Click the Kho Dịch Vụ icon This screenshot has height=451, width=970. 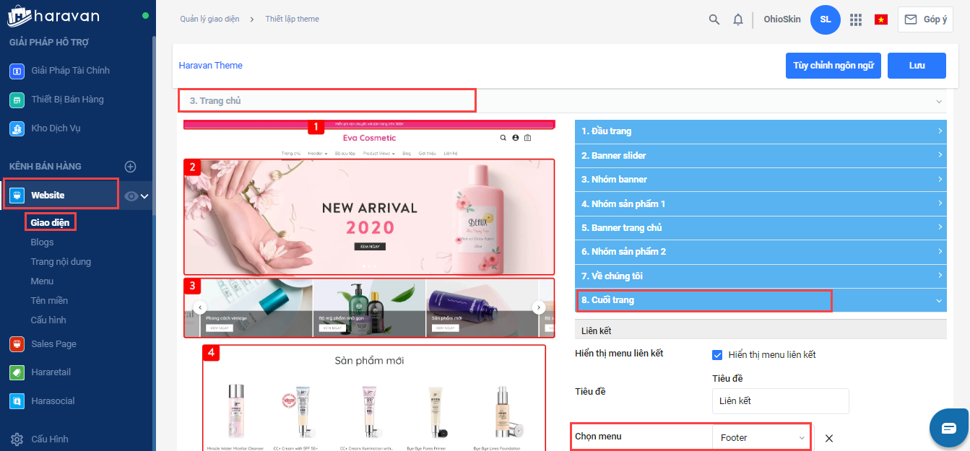pyautogui.click(x=17, y=128)
